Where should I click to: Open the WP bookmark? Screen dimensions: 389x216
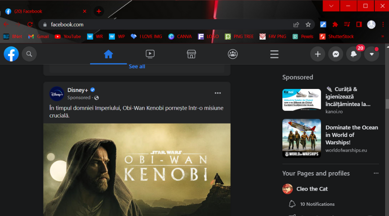pos(117,36)
